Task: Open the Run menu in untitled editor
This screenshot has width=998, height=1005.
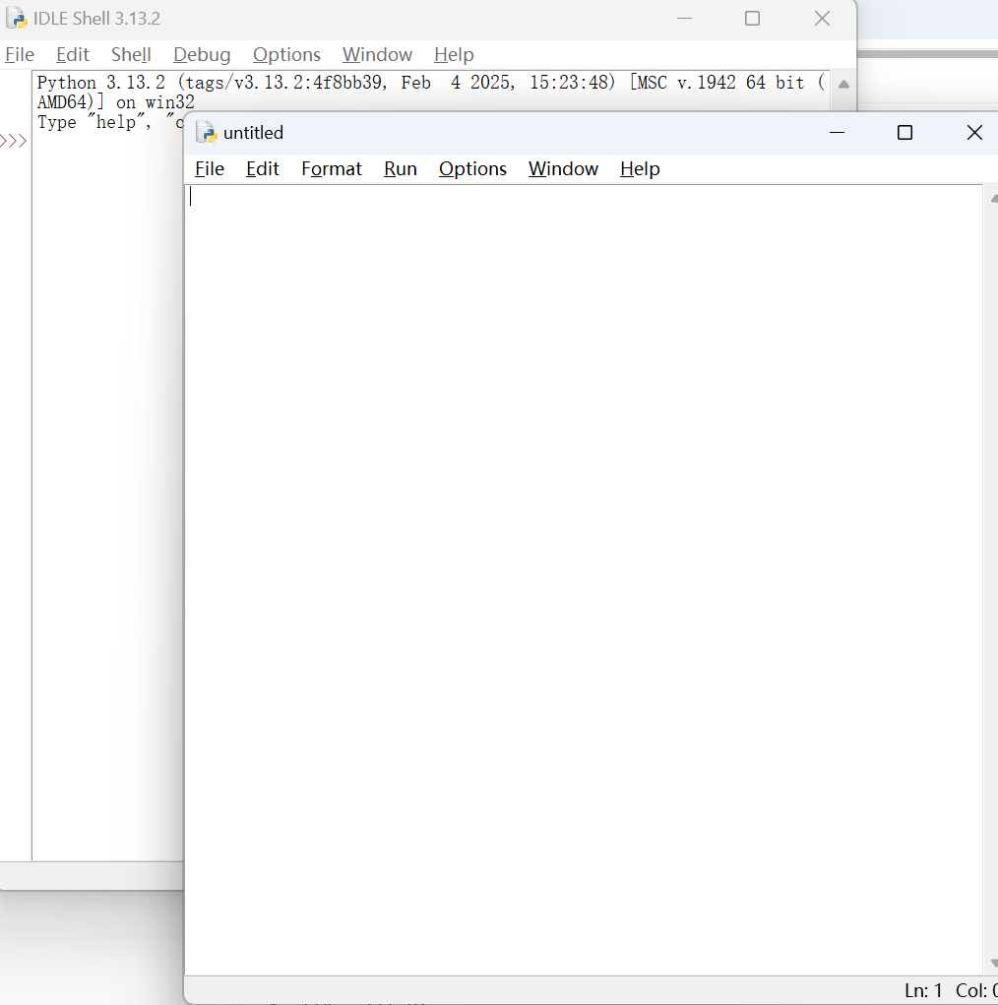Action: point(400,168)
